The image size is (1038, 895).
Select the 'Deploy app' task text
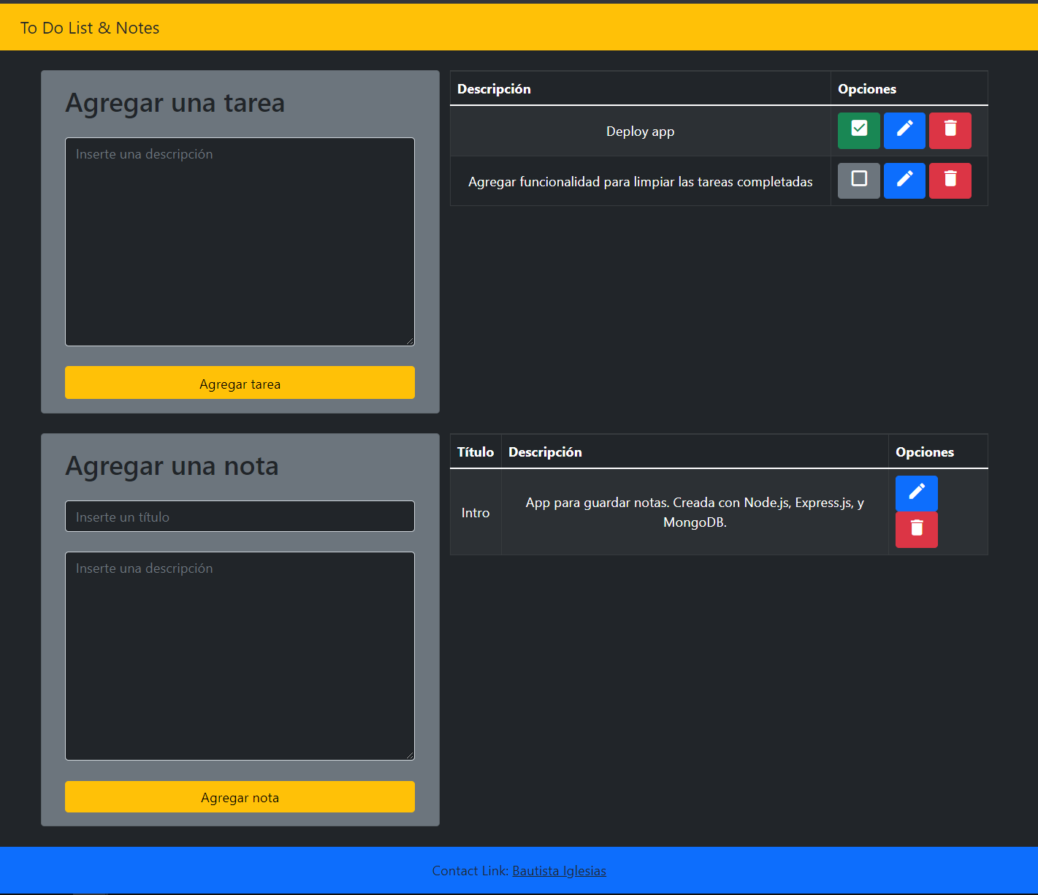coord(641,132)
